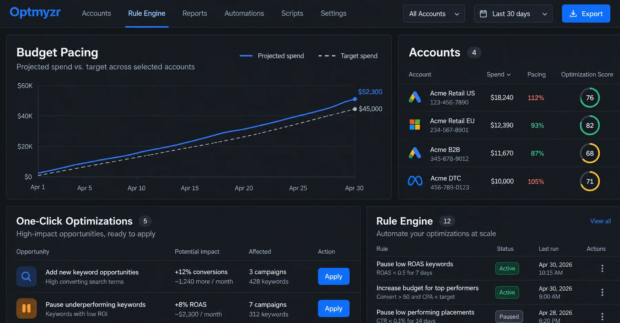Click the 112% pacing value
Viewport: 620px width, 323px height.
[x=536, y=98]
